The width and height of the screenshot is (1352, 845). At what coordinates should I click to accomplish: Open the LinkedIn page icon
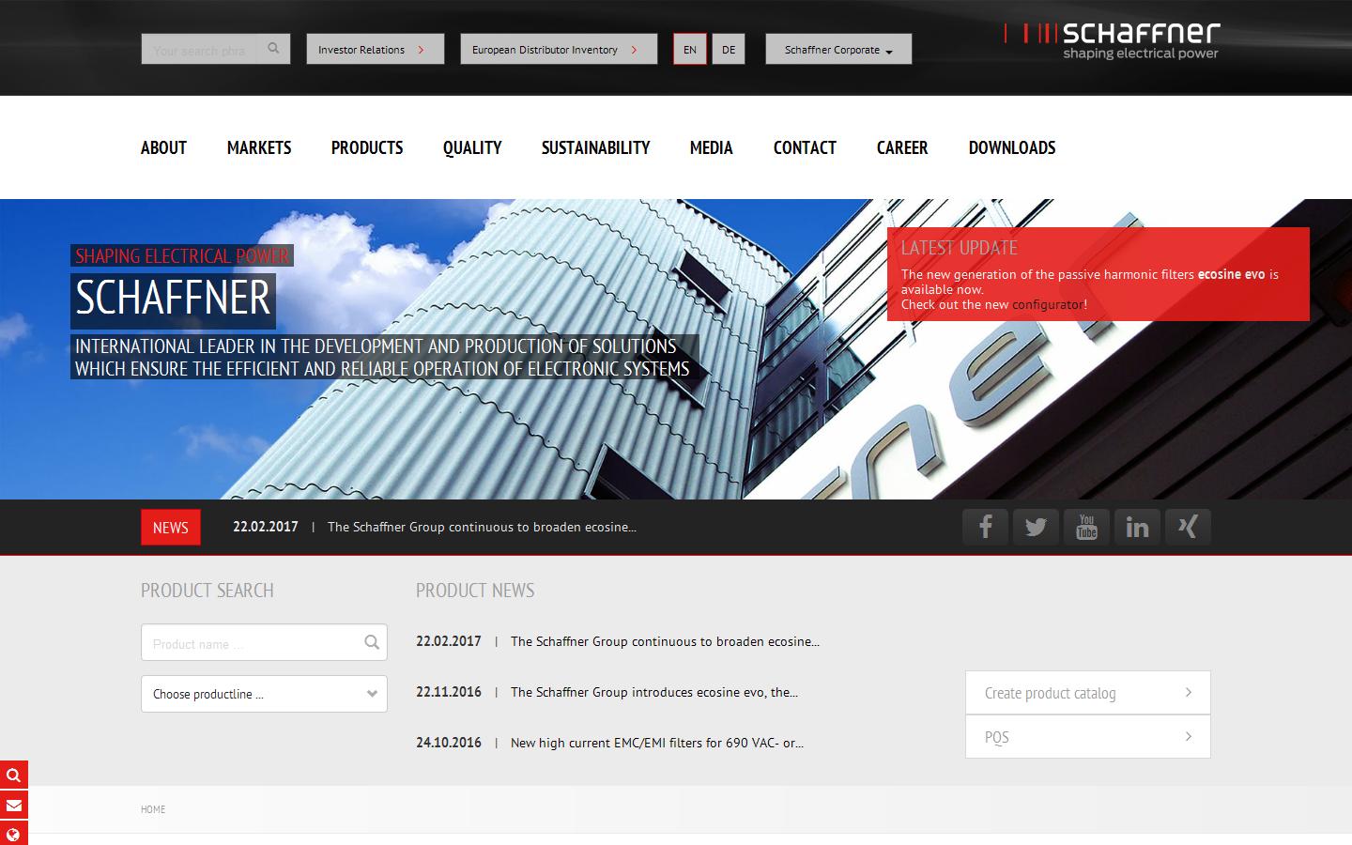point(1137,527)
